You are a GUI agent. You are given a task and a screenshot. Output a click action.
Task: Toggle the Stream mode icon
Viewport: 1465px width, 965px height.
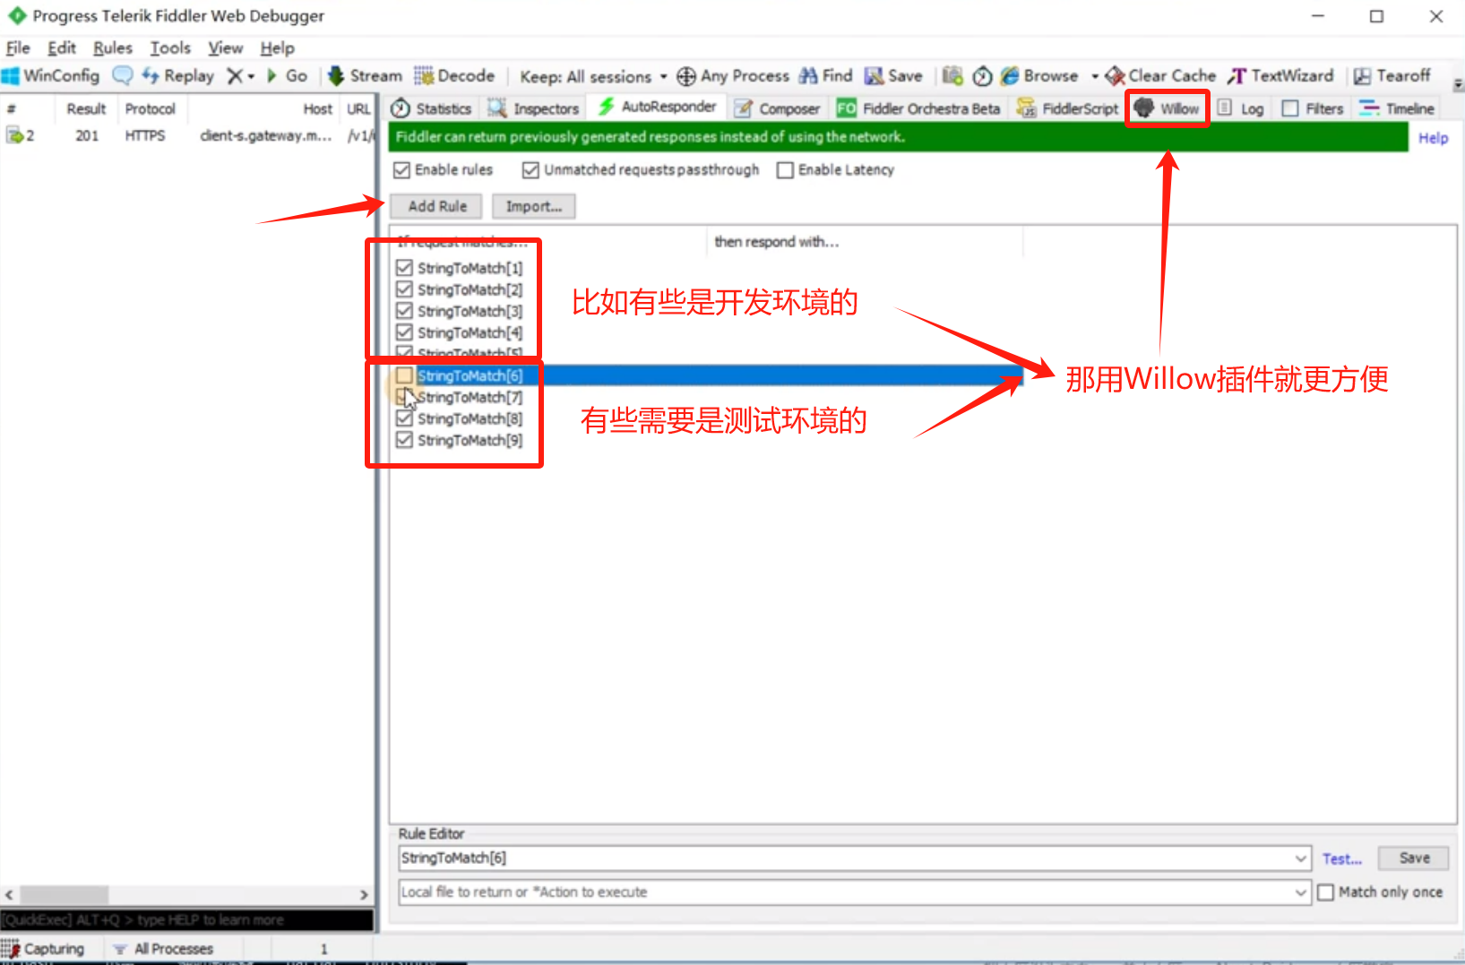[x=336, y=76]
